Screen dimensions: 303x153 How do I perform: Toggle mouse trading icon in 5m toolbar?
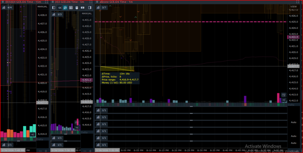tap(77, 8)
